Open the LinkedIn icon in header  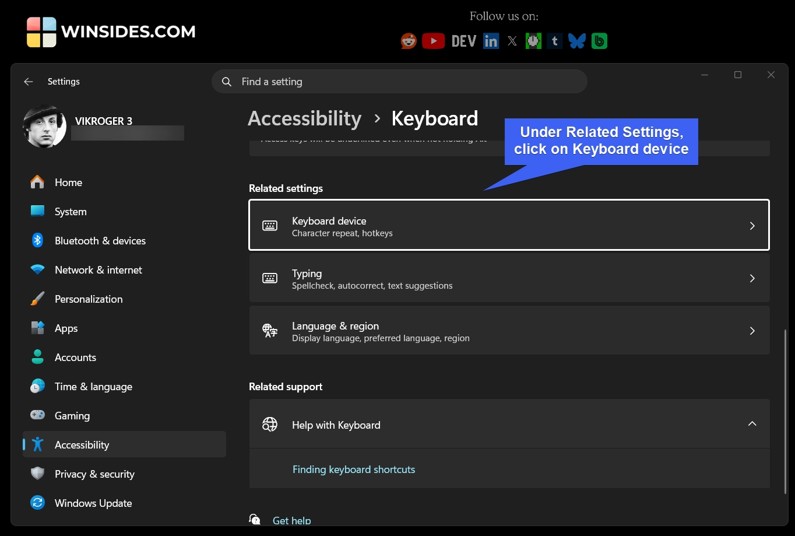pos(491,41)
